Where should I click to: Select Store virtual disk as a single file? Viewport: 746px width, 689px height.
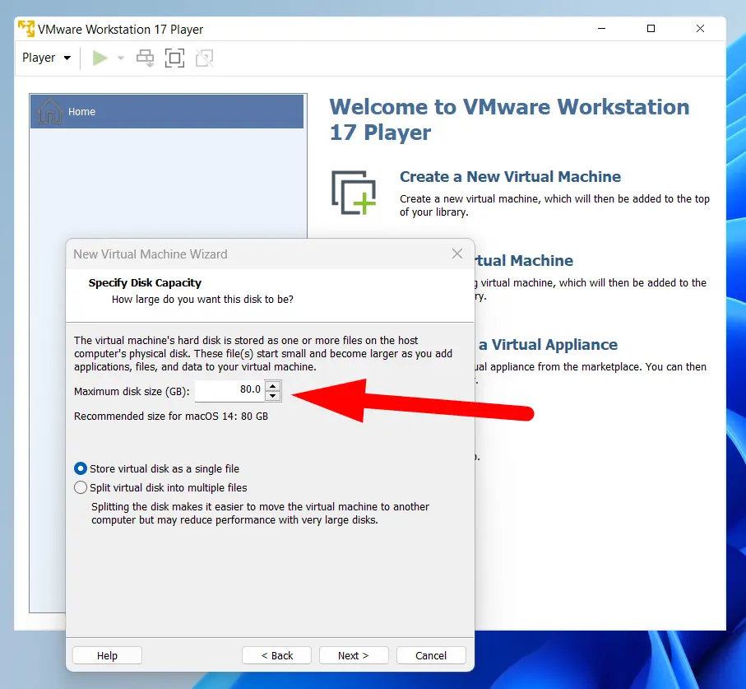pos(156,468)
